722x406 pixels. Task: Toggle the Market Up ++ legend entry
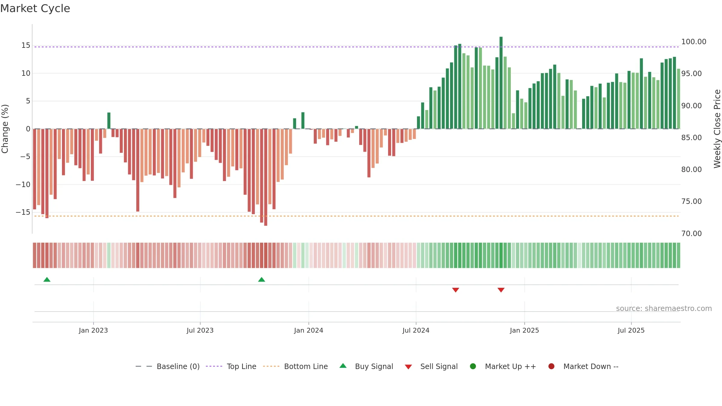point(503,366)
